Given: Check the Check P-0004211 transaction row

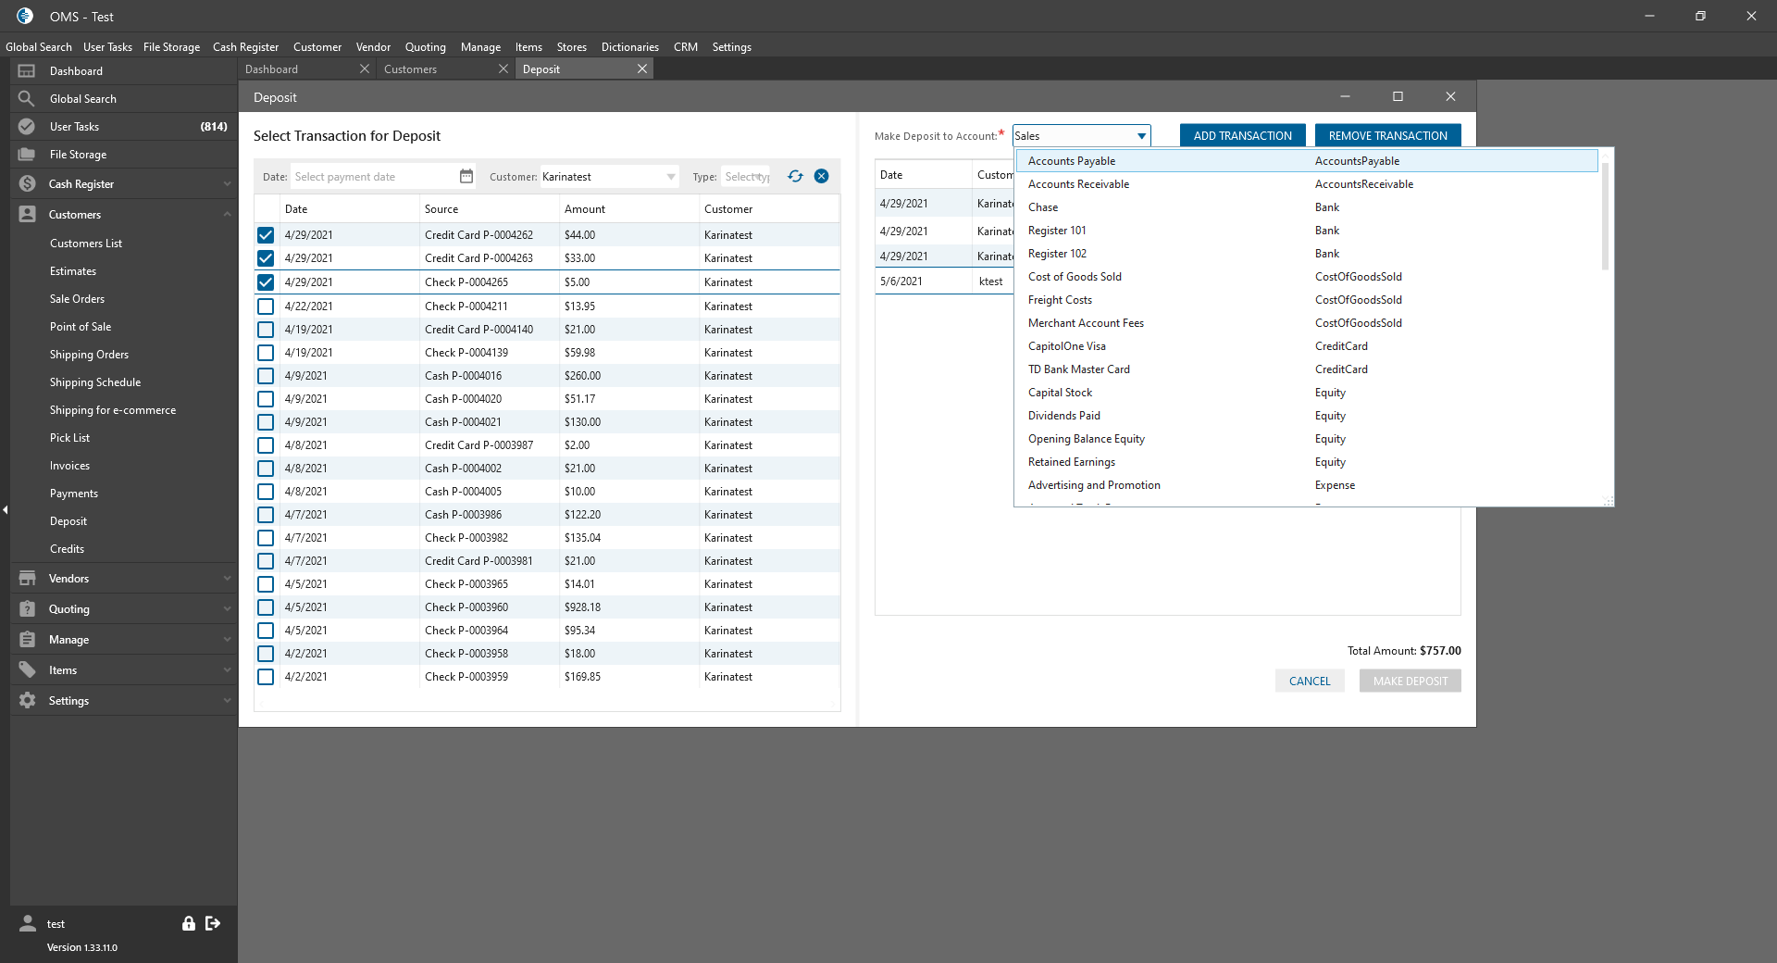Looking at the screenshot, I should pyautogui.click(x=266, y=306).
